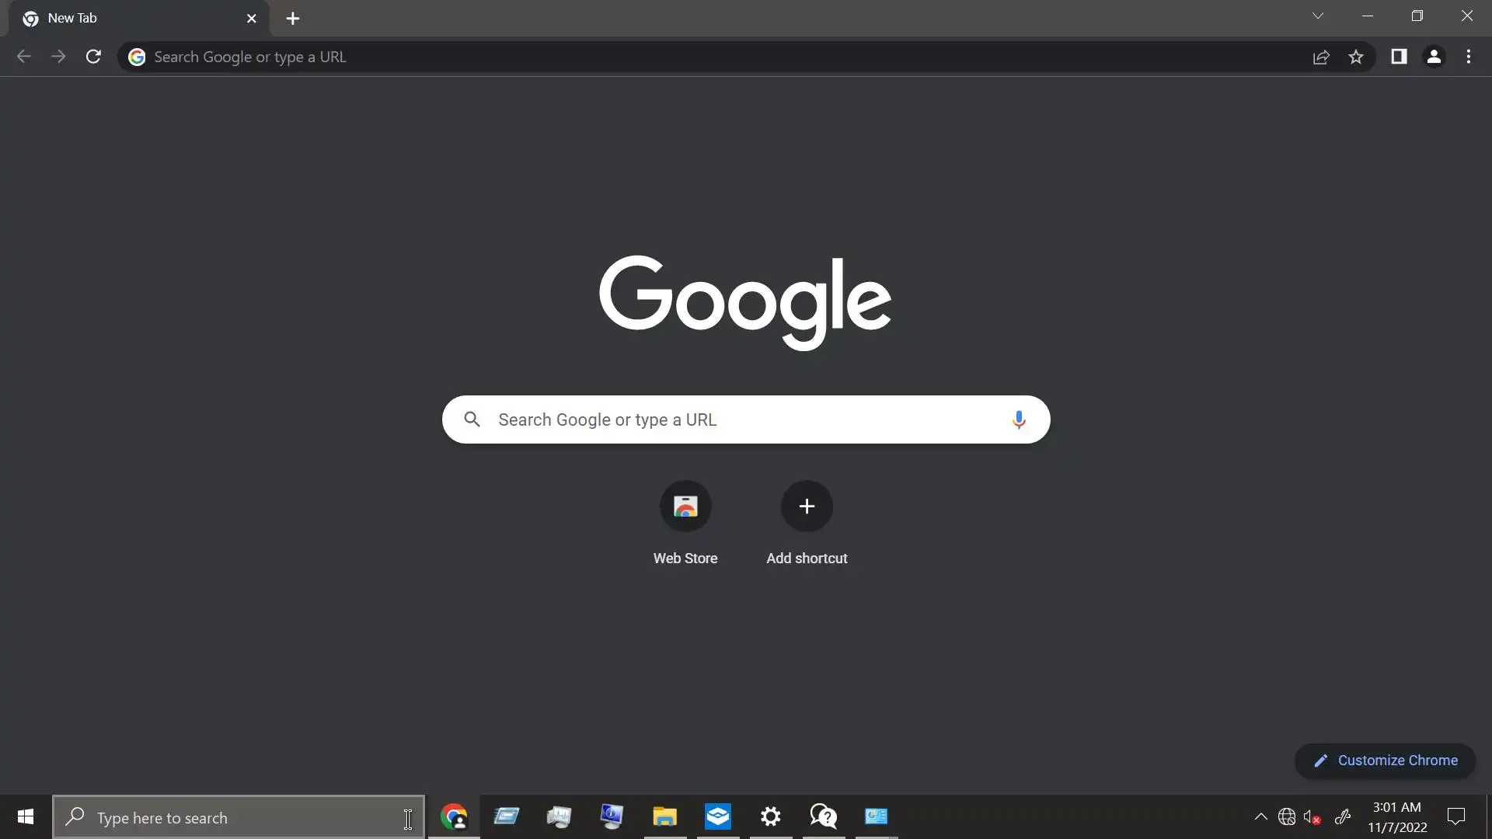The width and height of the screenshot is (1492, 839).
Task: Click the voice search microphone icon
Action: pyautogui.click(x=1018, y=420)
